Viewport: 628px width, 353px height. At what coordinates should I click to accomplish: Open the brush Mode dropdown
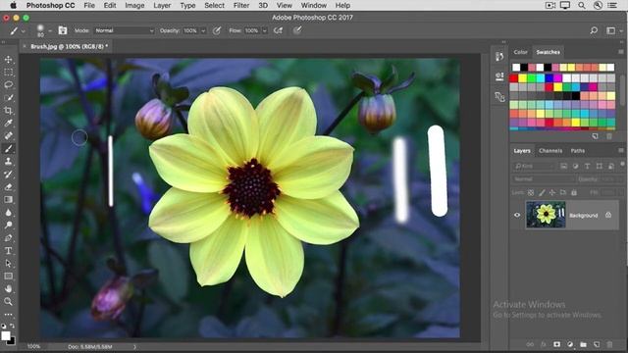click(x=125, y=30)
